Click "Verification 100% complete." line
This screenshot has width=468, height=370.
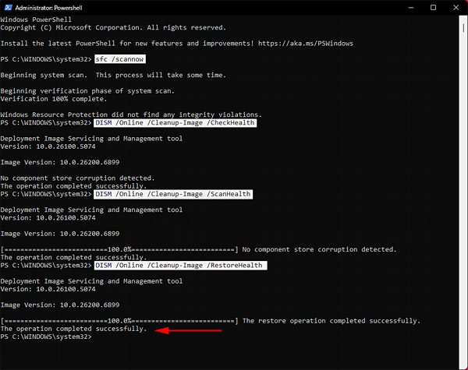[54, 99]
